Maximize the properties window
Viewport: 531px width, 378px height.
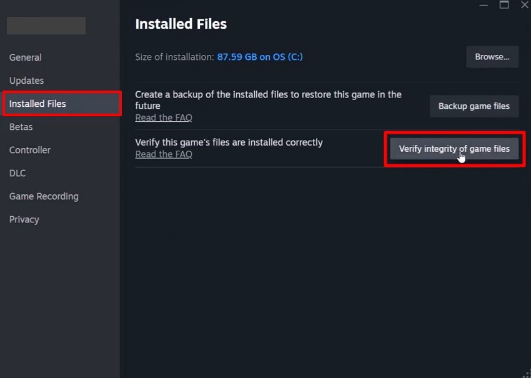pos(504,5)
